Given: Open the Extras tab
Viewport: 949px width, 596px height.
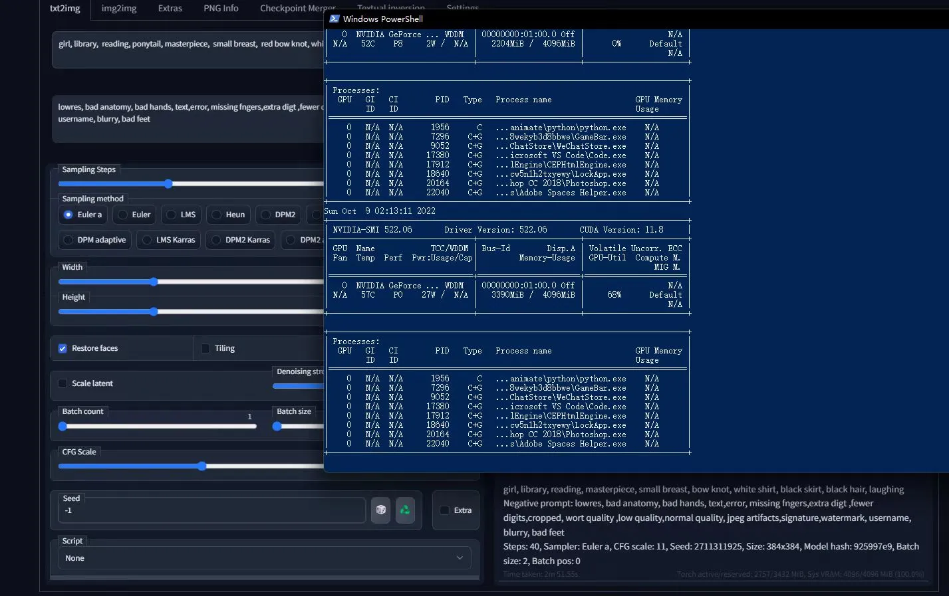Looking at the screenshot, I should tap(170, 9).
